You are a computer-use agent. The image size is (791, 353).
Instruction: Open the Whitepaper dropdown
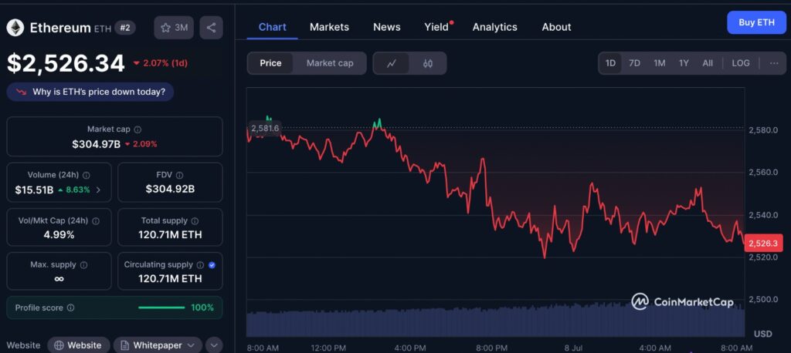coord(158,345)
